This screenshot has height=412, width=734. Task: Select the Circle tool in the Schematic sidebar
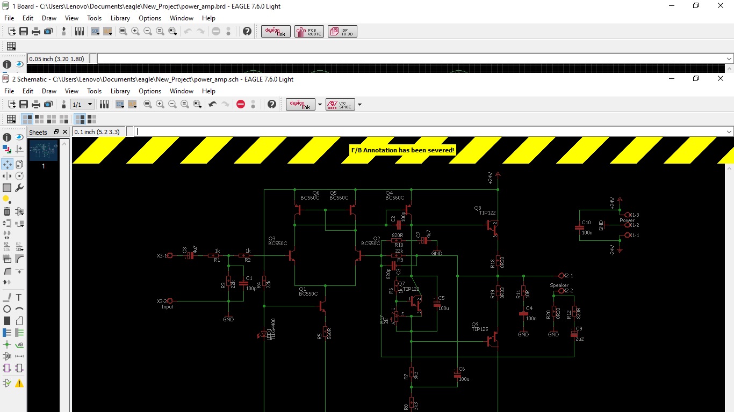pyautogui.click(x=7, y=309)
